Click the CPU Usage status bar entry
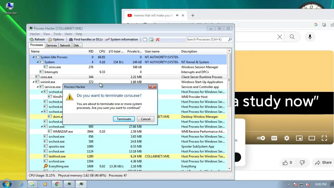334x188 pixels. pyautogui.click(x=42, y=175)
